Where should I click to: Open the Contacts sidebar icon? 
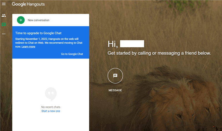(4, 16)
